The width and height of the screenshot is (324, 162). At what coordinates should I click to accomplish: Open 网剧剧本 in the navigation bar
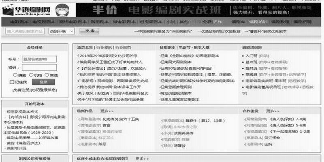click(100, 22)
